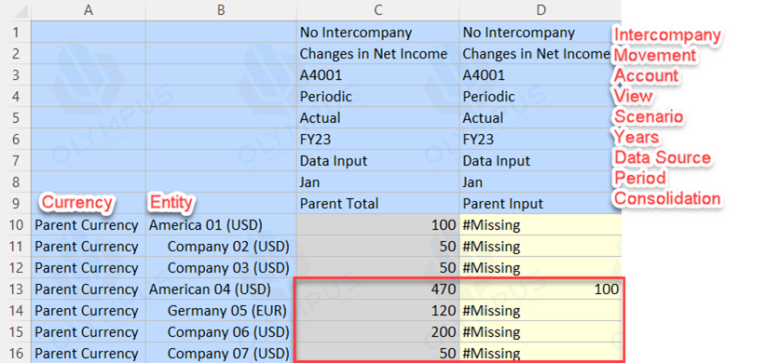This screenshot has width=766, height=363.
Task: Click the American 04 (USD) entity cell
Action: [221, 289]
